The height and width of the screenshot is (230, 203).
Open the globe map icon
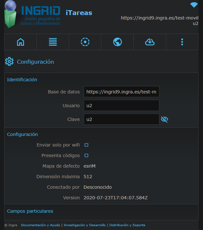117,42
